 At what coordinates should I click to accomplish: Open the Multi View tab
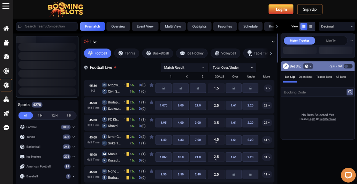click(173, 26)
